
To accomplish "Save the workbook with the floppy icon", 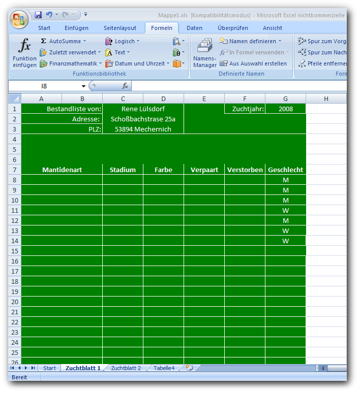I will click(x=38, y=15).
